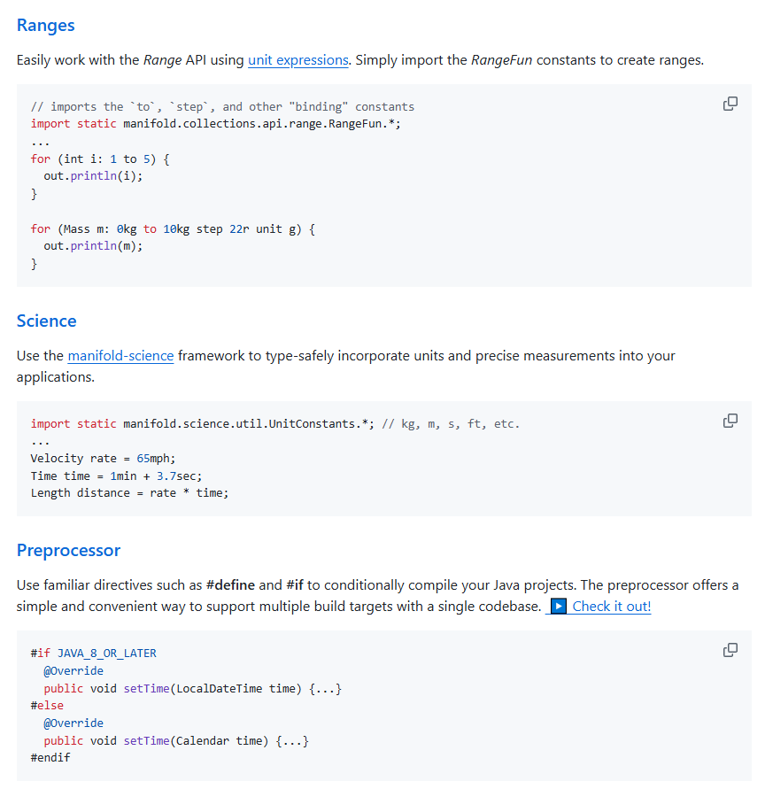Click the play icon before Check it out
Screen dimensions: 765x789
(x=558, y=607)
